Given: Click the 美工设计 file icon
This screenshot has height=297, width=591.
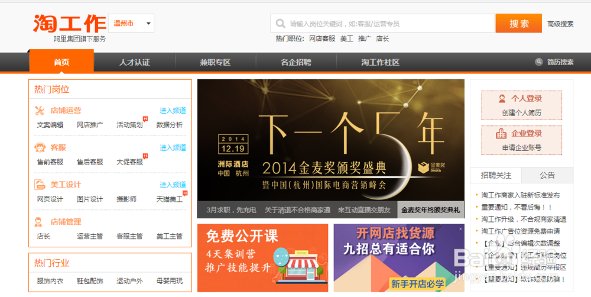Looking at the screenshot, I should (40, 185).
